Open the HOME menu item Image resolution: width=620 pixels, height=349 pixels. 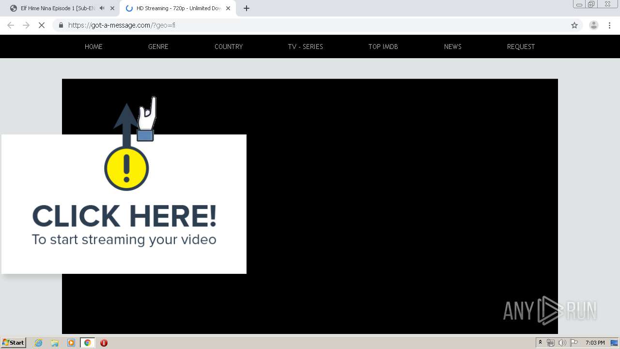pos(93,47)
